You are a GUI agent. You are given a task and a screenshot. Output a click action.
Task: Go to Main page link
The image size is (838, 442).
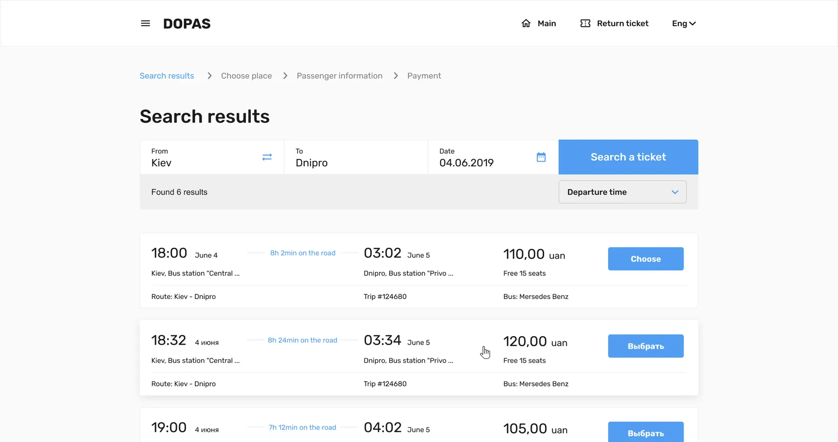point(547,24)
